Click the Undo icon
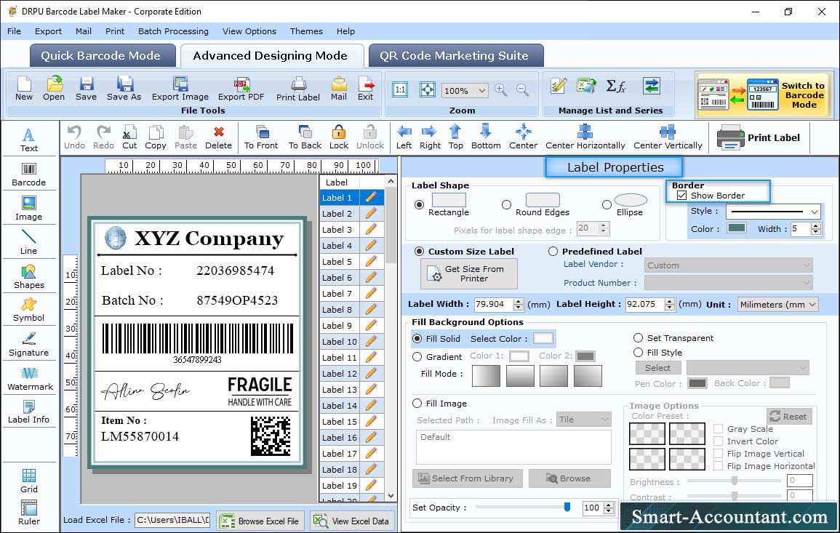This screenshot has height=533, width=840. [74, 137]
